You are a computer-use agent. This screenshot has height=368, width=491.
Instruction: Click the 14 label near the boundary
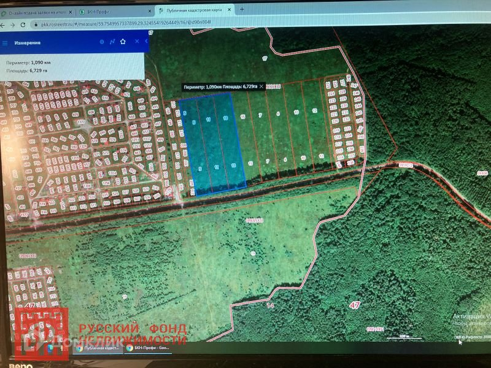coord(270,305)
